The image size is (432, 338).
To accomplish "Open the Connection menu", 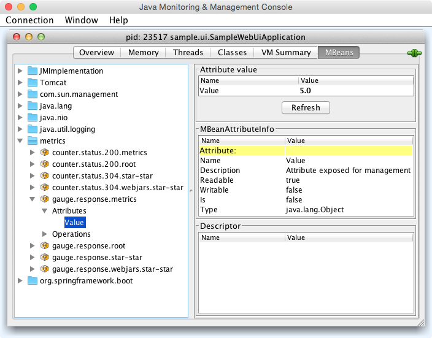I will pos(29,20).
